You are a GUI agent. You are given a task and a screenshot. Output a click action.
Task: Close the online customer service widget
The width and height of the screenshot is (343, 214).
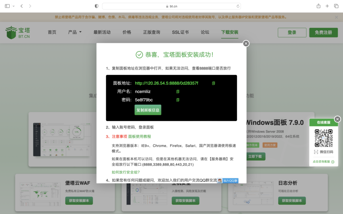[x=337, y=119]
